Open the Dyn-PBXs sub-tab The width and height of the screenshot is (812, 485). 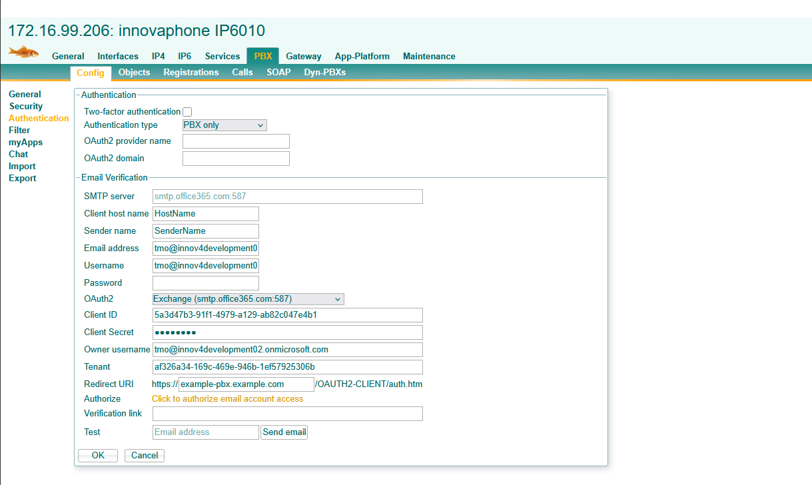pos(324,73)
